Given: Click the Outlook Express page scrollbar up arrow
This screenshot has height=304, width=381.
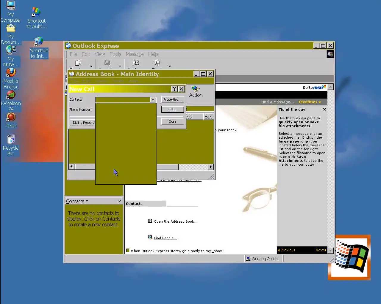Looking at the screenshot, I should [x=330, y=87].
